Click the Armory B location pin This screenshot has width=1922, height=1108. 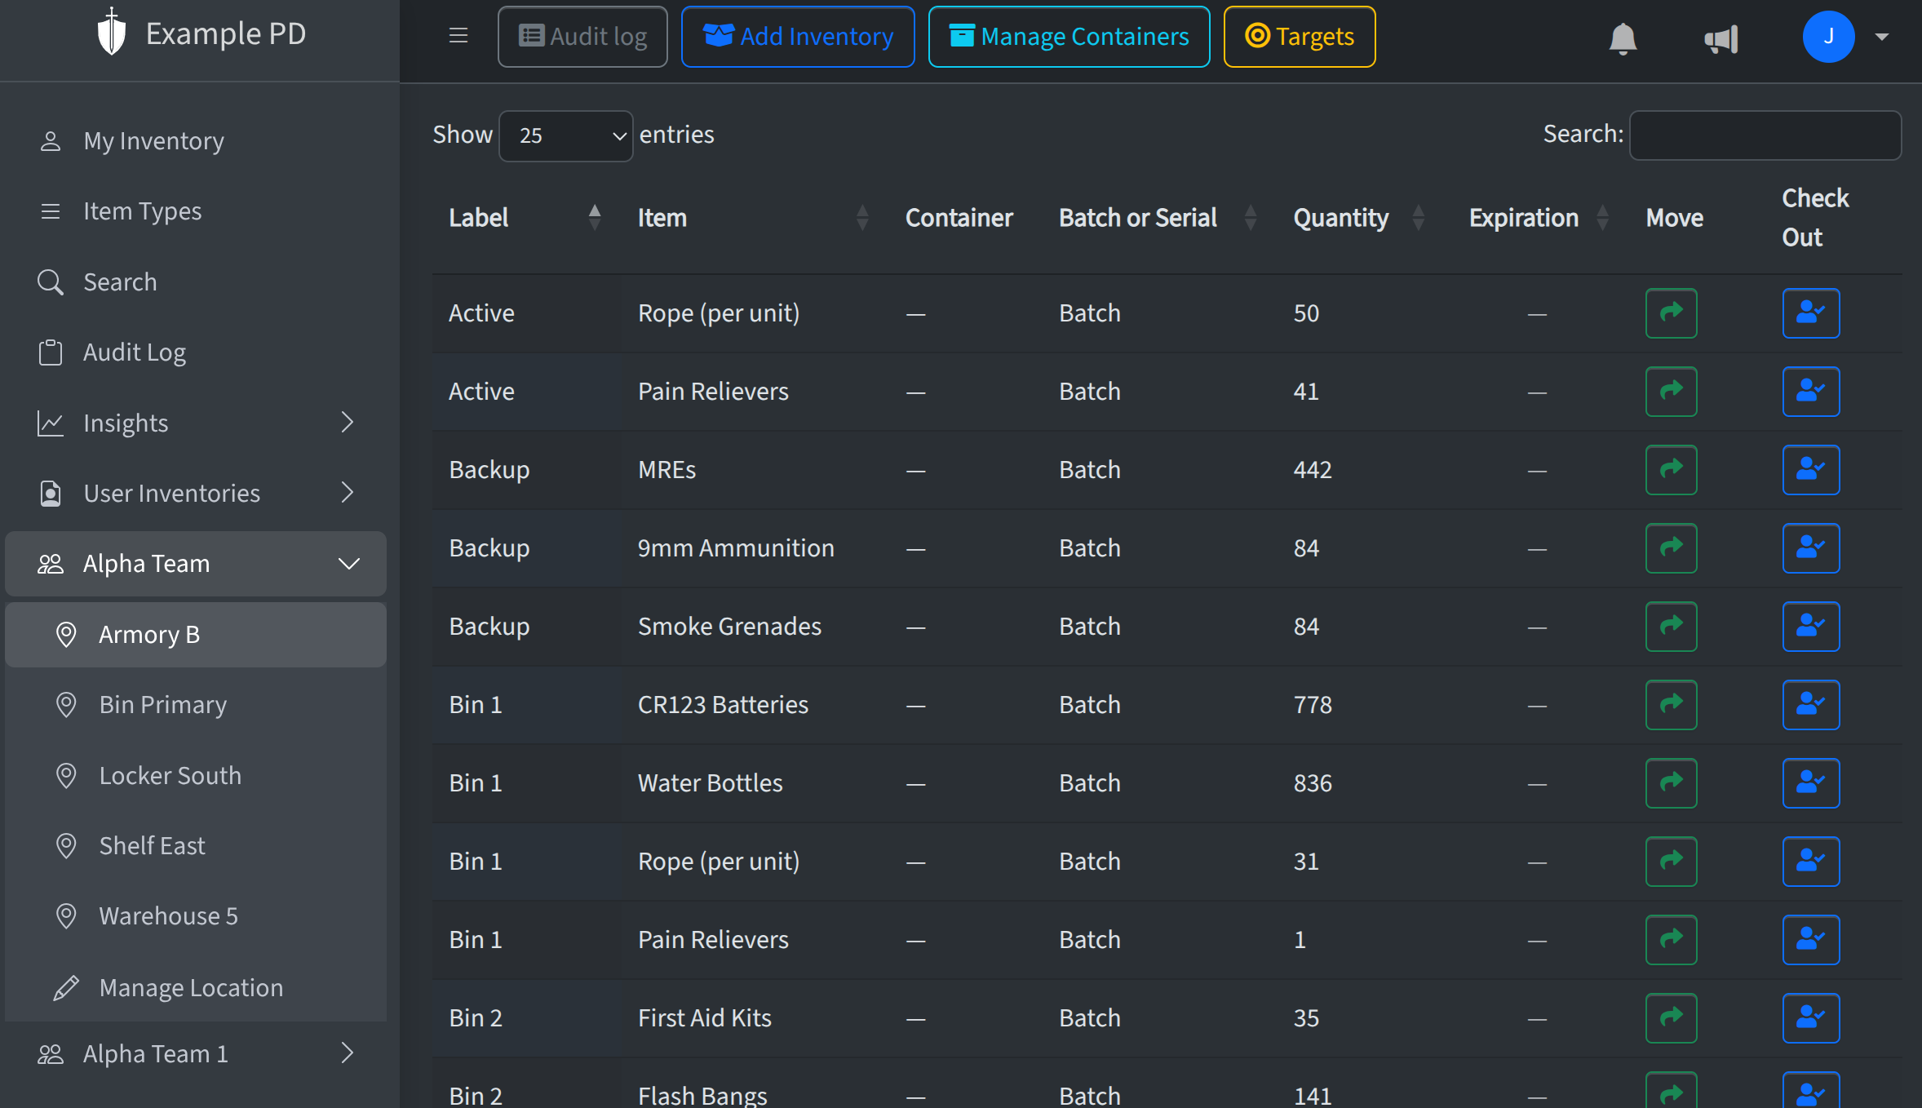tap(66, 634)
